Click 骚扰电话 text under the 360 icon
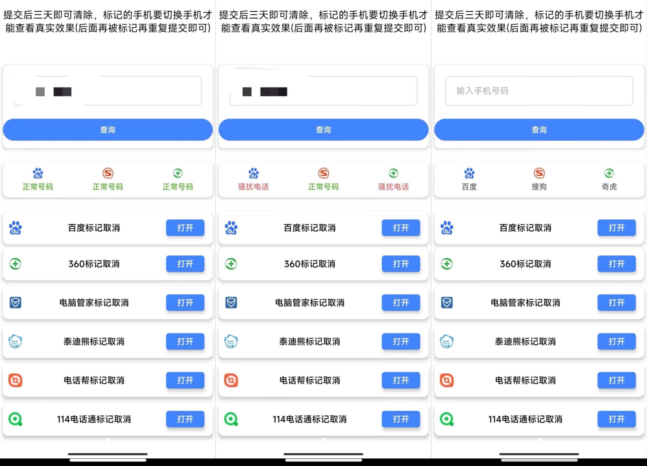Viewport: 647px width, 466px height. pos(394,187)
